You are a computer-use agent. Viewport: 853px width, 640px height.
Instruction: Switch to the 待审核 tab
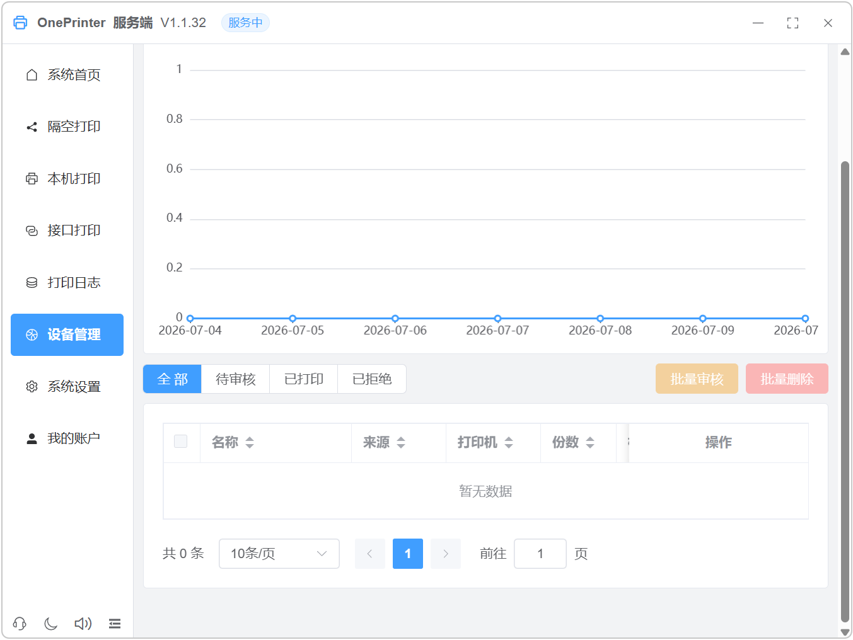[236, 379]
